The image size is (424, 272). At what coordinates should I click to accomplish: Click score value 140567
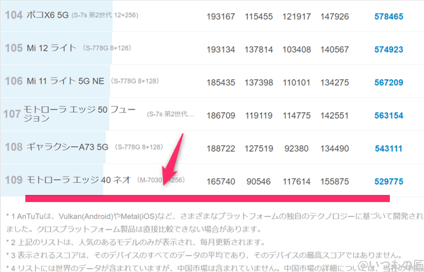tap(334, 50)
